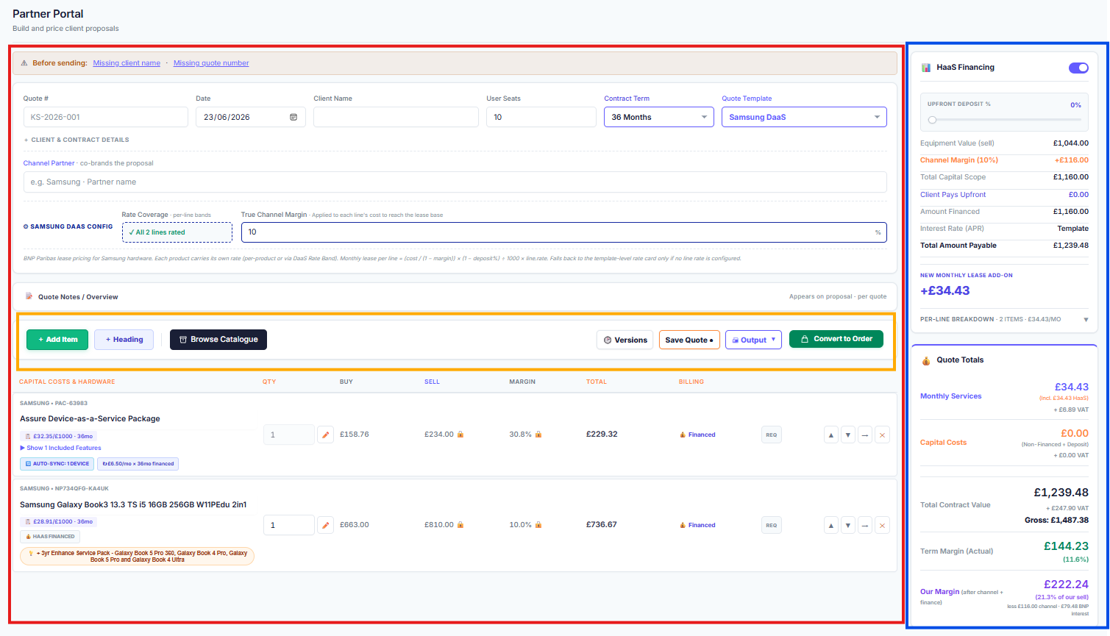Open the Quote Template dropdown
The width and height of the screenshot is (1110, 636).
[804, 117]
